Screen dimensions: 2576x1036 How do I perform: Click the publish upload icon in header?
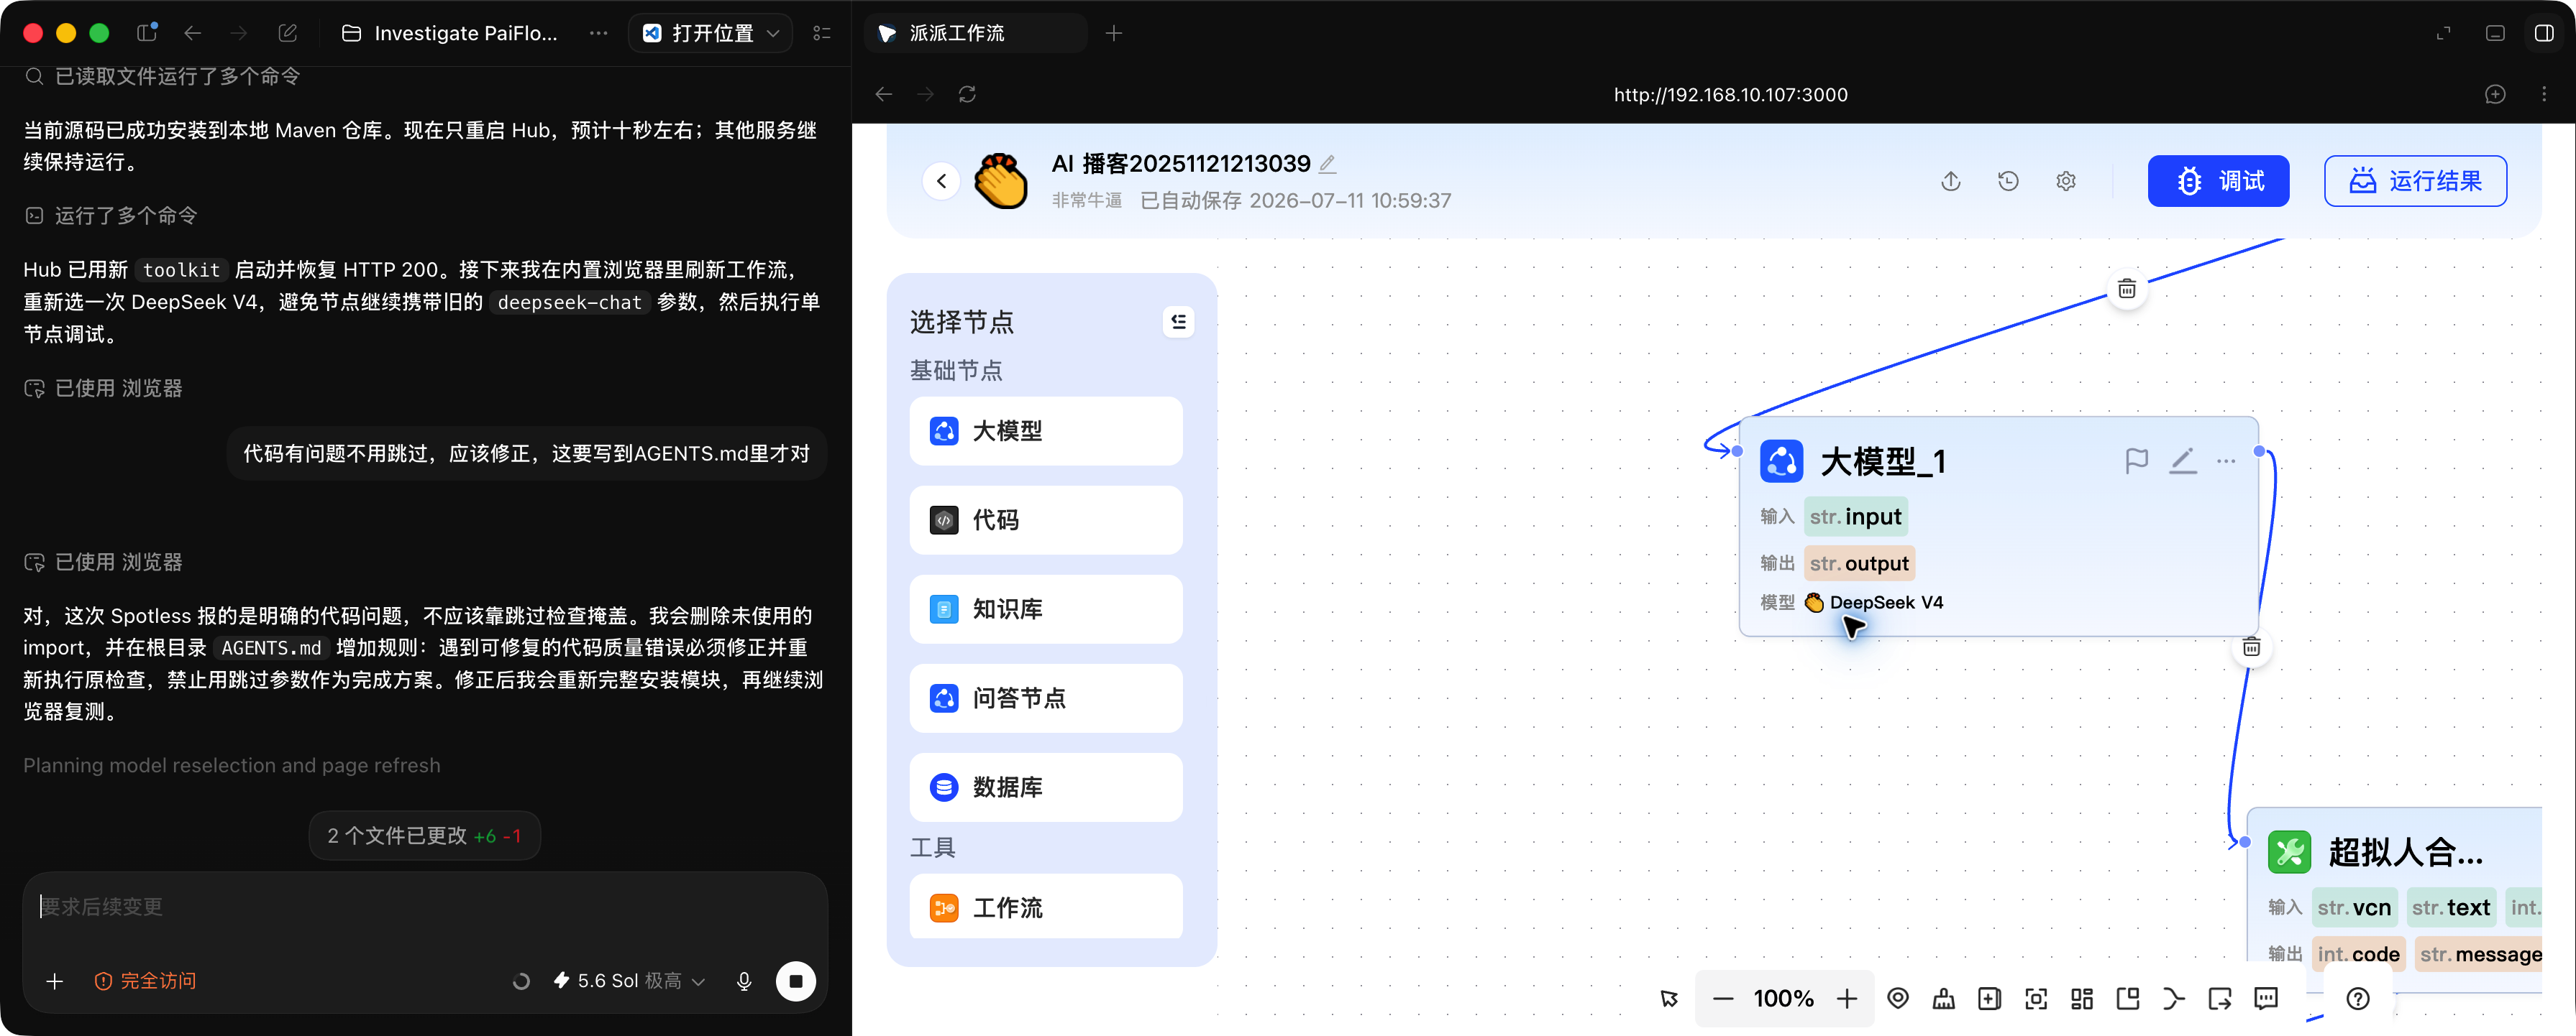point(1951,181)
